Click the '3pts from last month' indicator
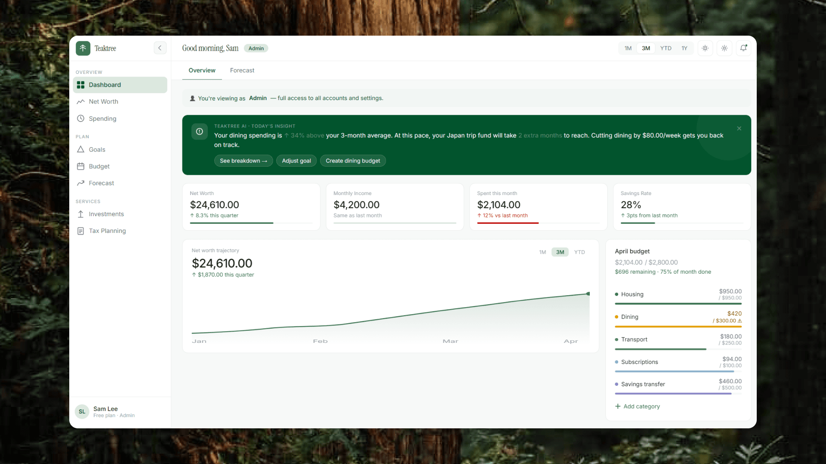Screen dimensions: 826x464 pos(649,216)
